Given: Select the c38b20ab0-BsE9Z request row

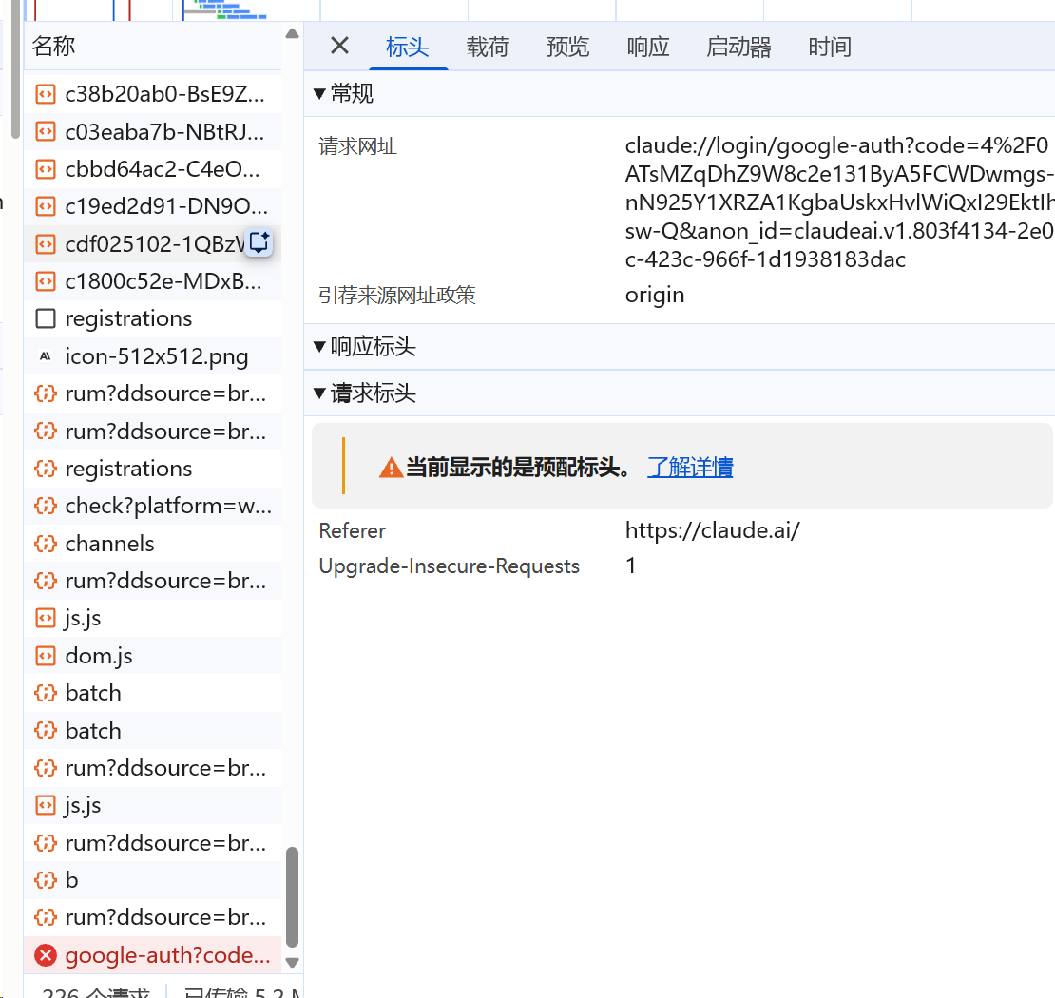Looking at the screenshot, I should pos(153,93).
